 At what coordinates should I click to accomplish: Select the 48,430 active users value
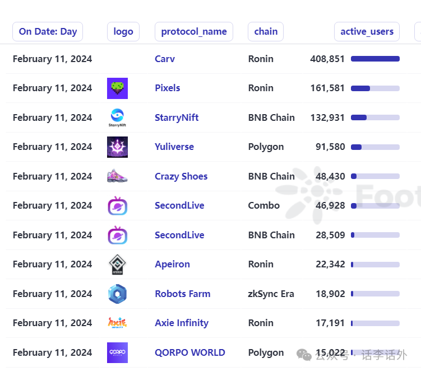point(330,176)
